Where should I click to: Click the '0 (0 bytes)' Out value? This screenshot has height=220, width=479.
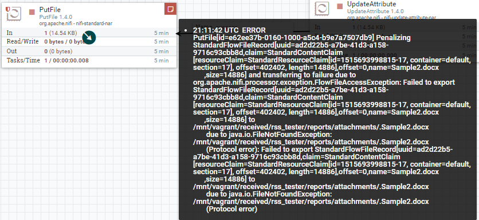58,52
